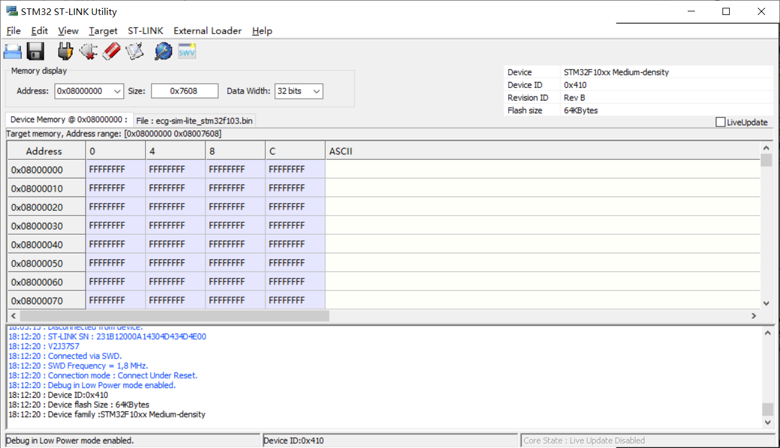The height and width of the screenshot is (448, 780).
Task: Expand the Address dropdown list
Action: (117, 91)
